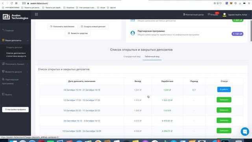Click the Ваши депозиты bank icon
This screenshot has width=252, height=142.
pyautogui.click(x=3, y=40)
